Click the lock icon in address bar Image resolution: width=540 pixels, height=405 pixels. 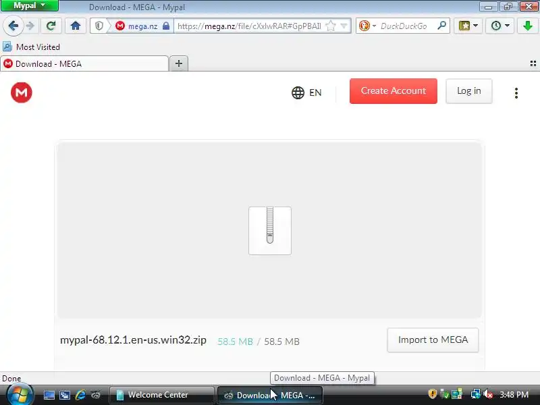(166, 26)
